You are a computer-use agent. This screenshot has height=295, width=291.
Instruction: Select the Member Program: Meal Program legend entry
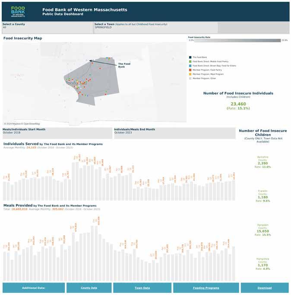(206, 74)
